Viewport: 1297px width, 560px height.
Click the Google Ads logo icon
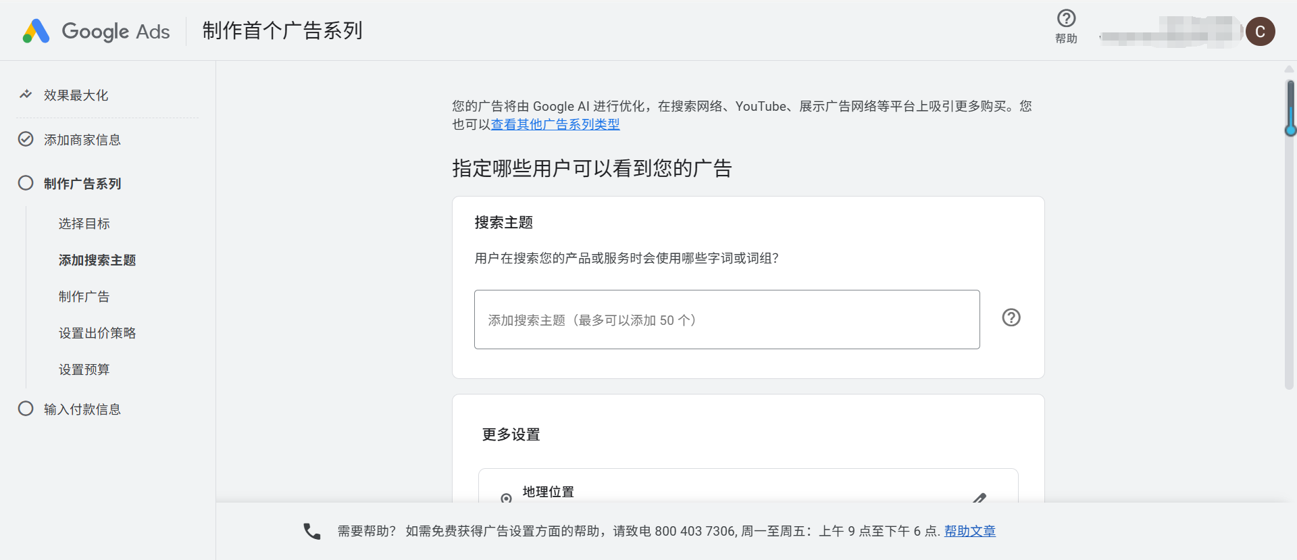coord(36,31)
